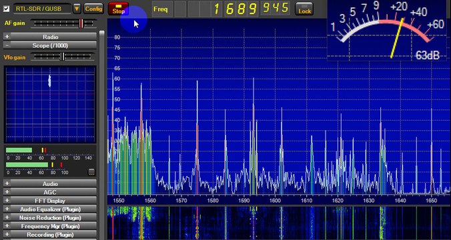The image size is (451, 240).
Task: Expand the Noise Reduction (Plugin) panel
Action: tap(50, 217)
